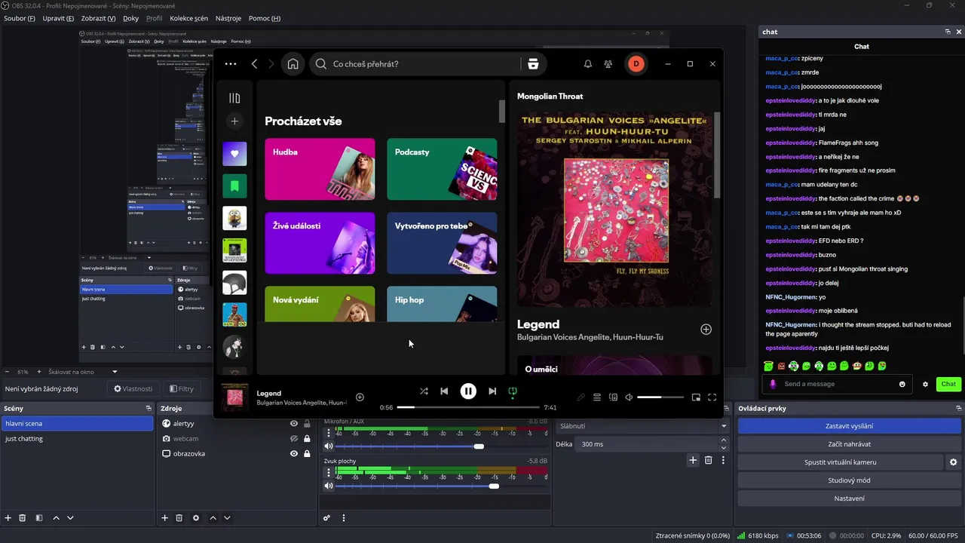The width and height of the screenshot is (965, 543).
Task: Increase Délka duration stepper
Action: pos(724,440)
